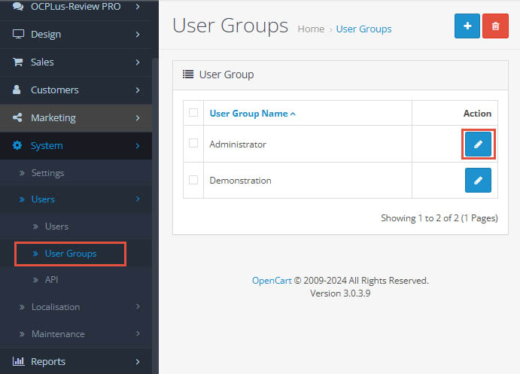Viewport: 520px width, 374px height.
Task: Edit the Administrator group via pencil icon
Action: [478, 144]
